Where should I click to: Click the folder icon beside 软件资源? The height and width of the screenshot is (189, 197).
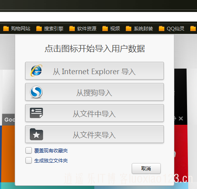click(x=72, y=28)
